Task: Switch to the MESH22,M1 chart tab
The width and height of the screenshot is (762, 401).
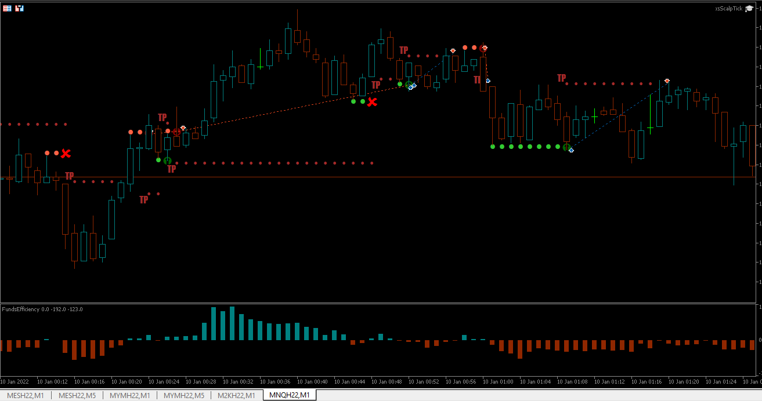Action: (x=26, y=395)
